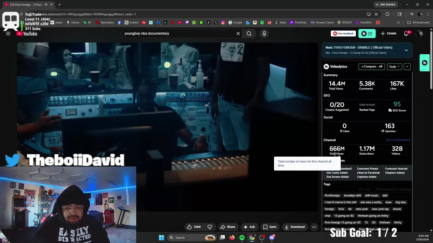Click the Ask button

(249, 227)
